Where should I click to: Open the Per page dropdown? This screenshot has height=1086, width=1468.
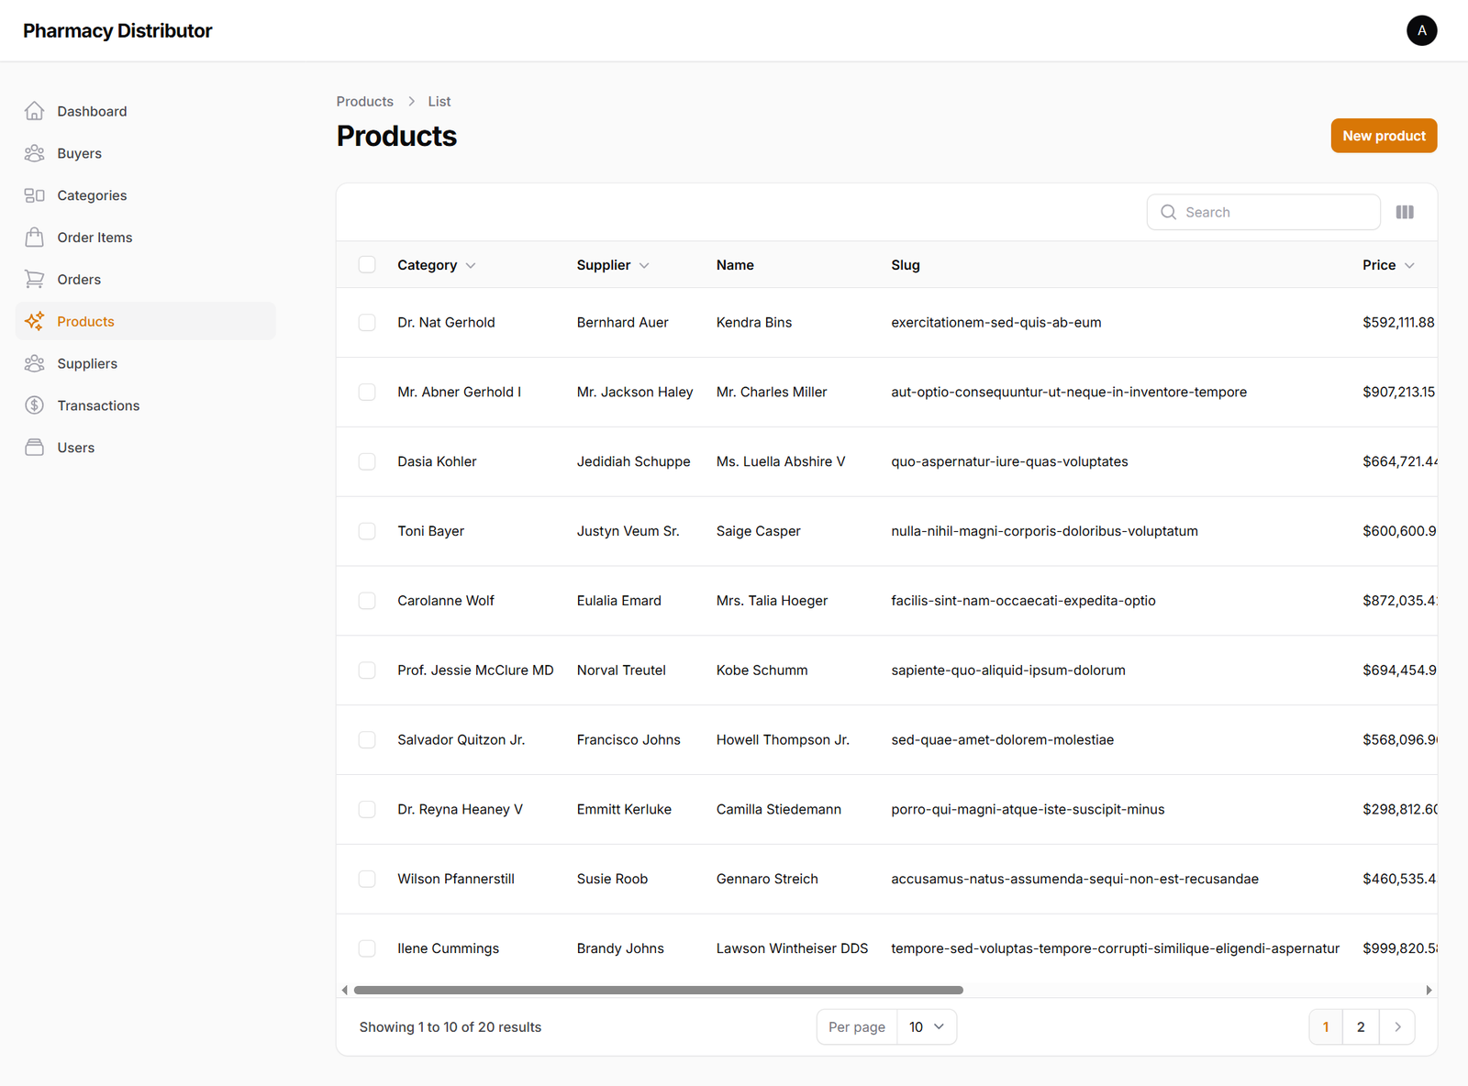click(926, 1026)
